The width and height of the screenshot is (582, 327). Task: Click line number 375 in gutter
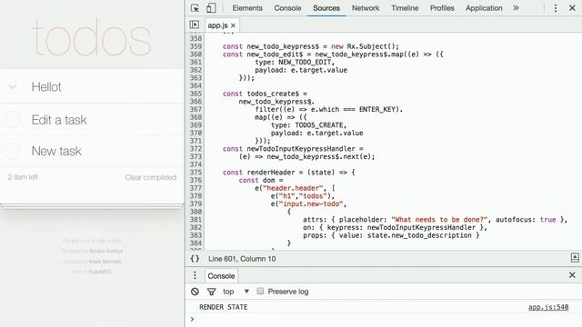pos(196,173)
